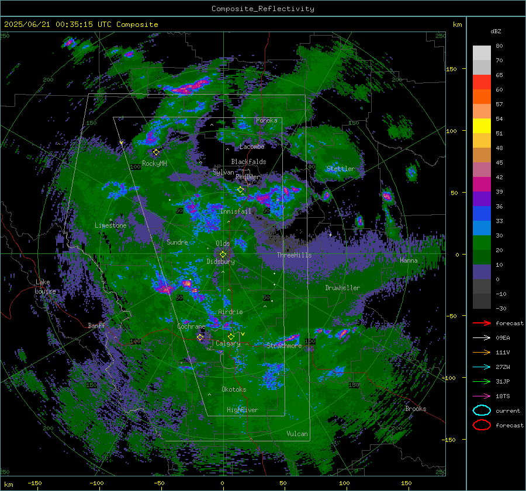This screenshot has height=491, width=526.
Task: Click the Cochrane label
Action: point(191,326)
